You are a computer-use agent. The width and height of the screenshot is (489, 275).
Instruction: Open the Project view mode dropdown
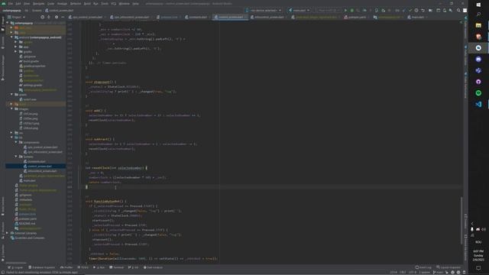(16, 17)
